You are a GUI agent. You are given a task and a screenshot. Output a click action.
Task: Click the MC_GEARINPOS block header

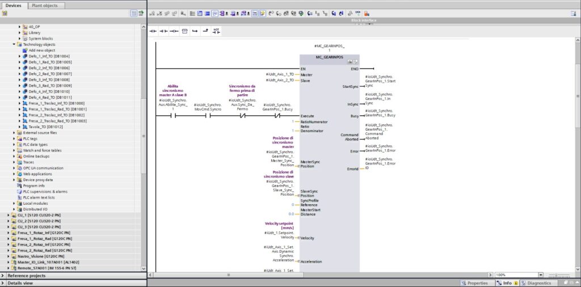(x=330, y=57)
